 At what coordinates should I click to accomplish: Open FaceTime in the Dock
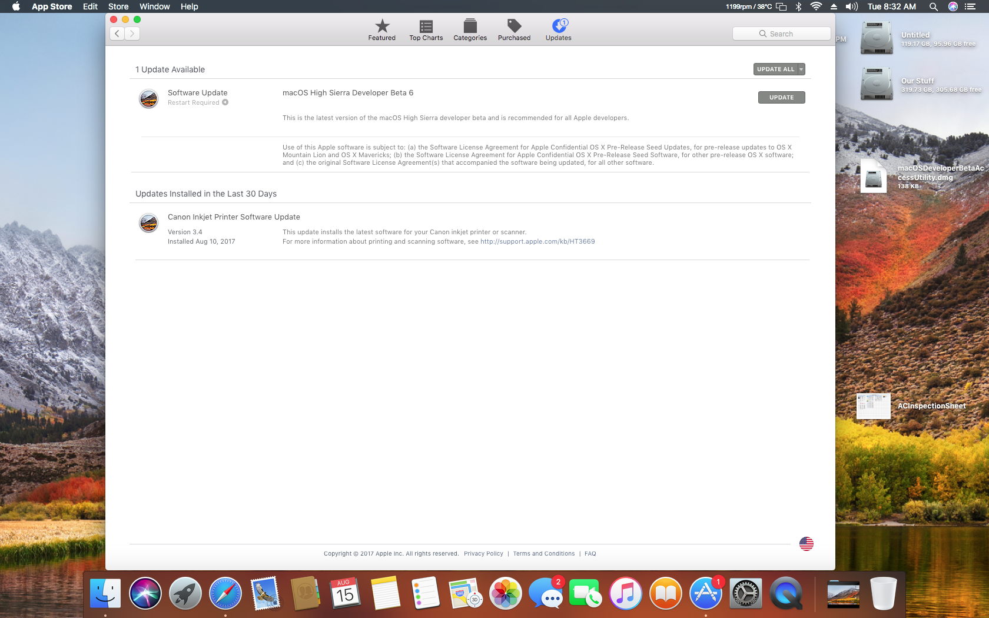(x=586, y=593)
